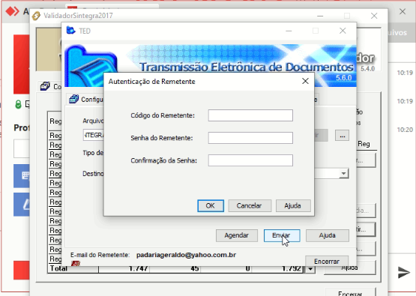Click the Enviar button in TED
Screen dimensions: 416x296
point(282,235)
